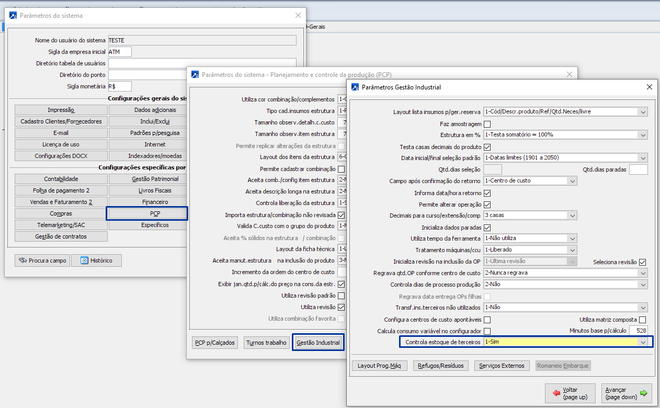
Task: Toggle Testa casas decimais do produto checkbox
Action: point(487,147)
